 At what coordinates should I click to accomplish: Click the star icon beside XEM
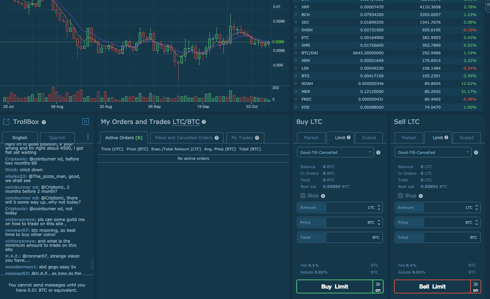click(x=296, y=61)
